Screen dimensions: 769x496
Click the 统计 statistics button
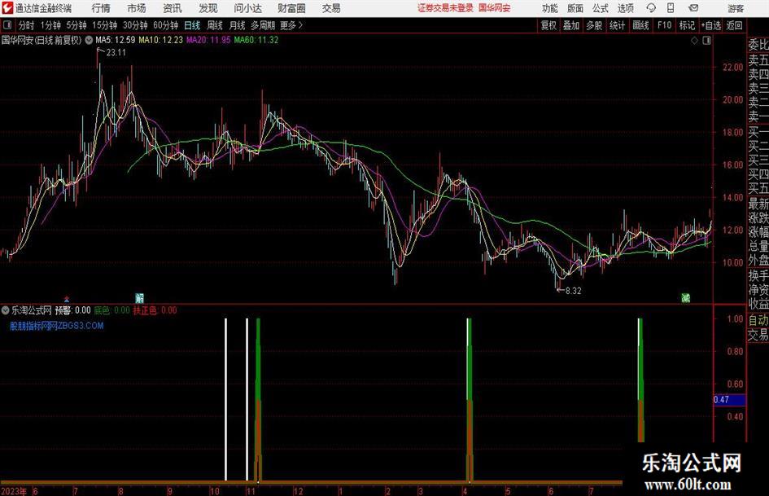tap(617, 25)
